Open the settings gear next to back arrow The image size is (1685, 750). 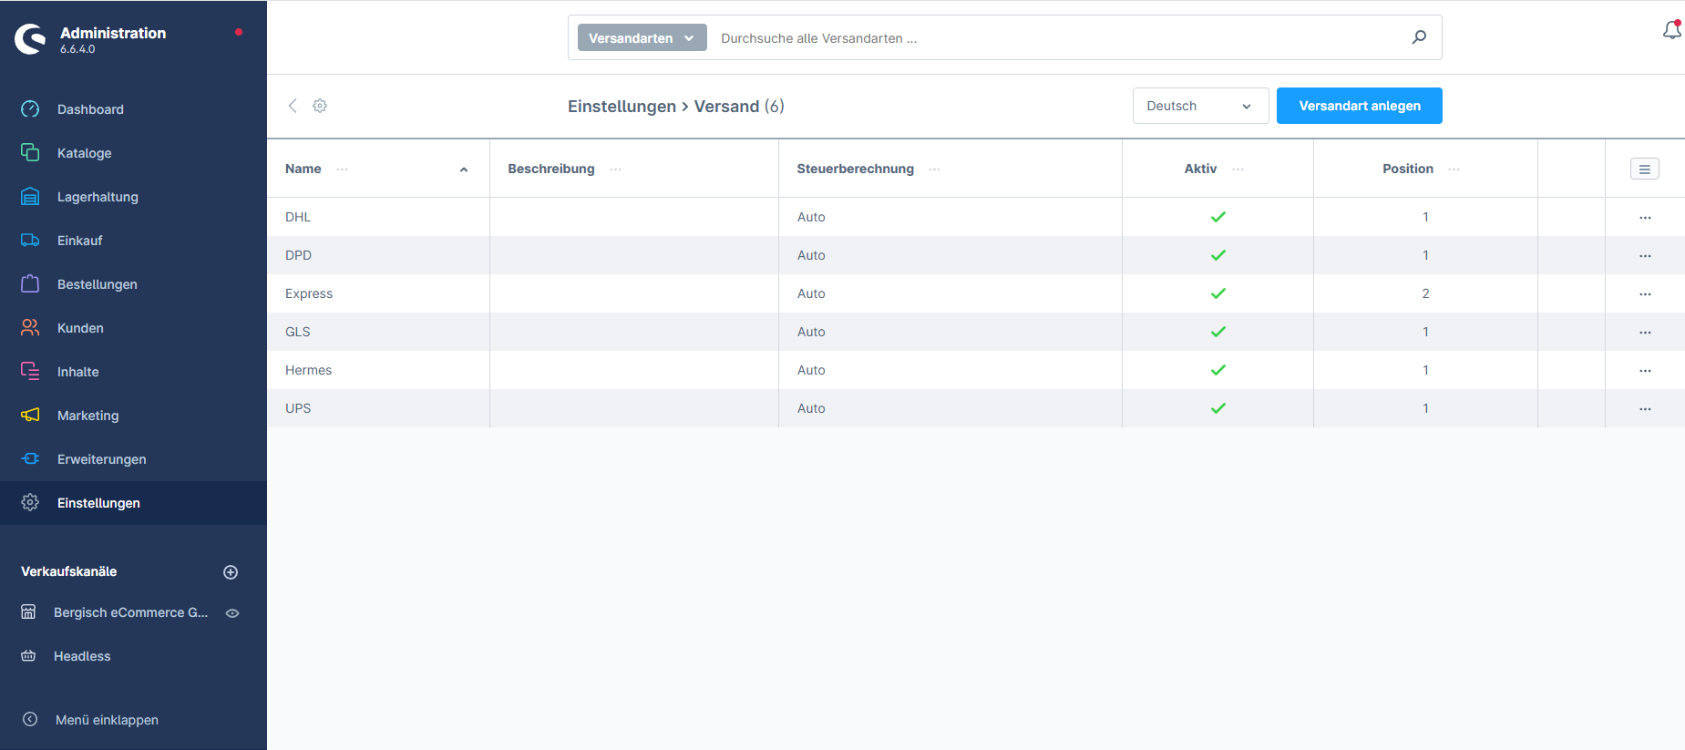[320, 106]
